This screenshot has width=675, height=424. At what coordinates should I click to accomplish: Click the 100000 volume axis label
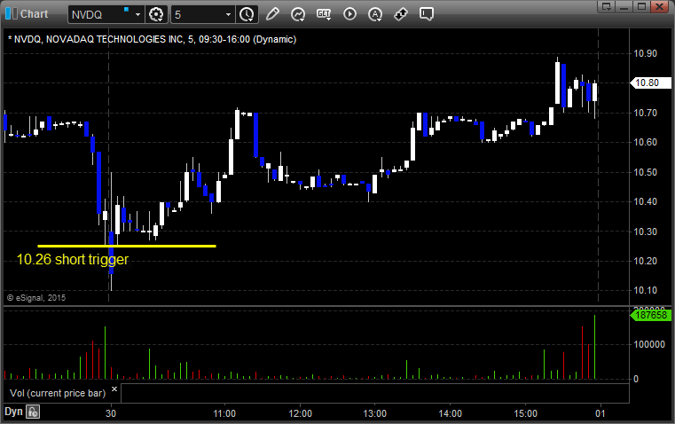pyautogui.click(x=649, y=344)
